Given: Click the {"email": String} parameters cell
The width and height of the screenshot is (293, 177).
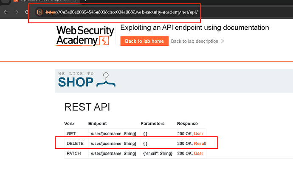Looking at the screenshot, I should click(158, 153).
